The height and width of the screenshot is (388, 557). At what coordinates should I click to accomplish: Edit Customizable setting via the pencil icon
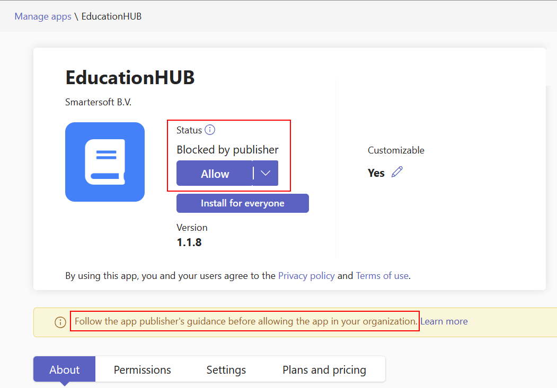(x=397, y=172)
